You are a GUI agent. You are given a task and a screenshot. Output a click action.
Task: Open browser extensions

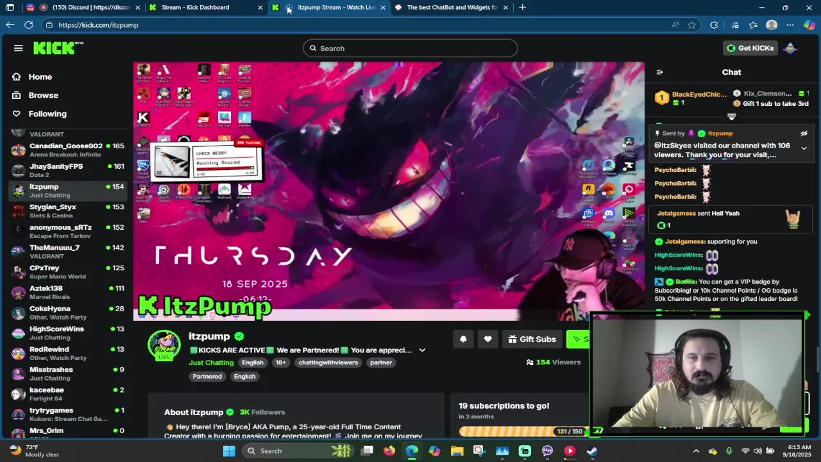click(714, 25)
